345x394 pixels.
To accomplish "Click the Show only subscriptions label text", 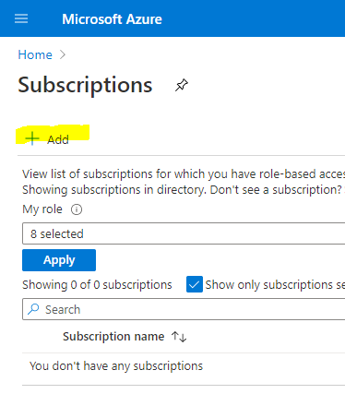I will [275, 285].
